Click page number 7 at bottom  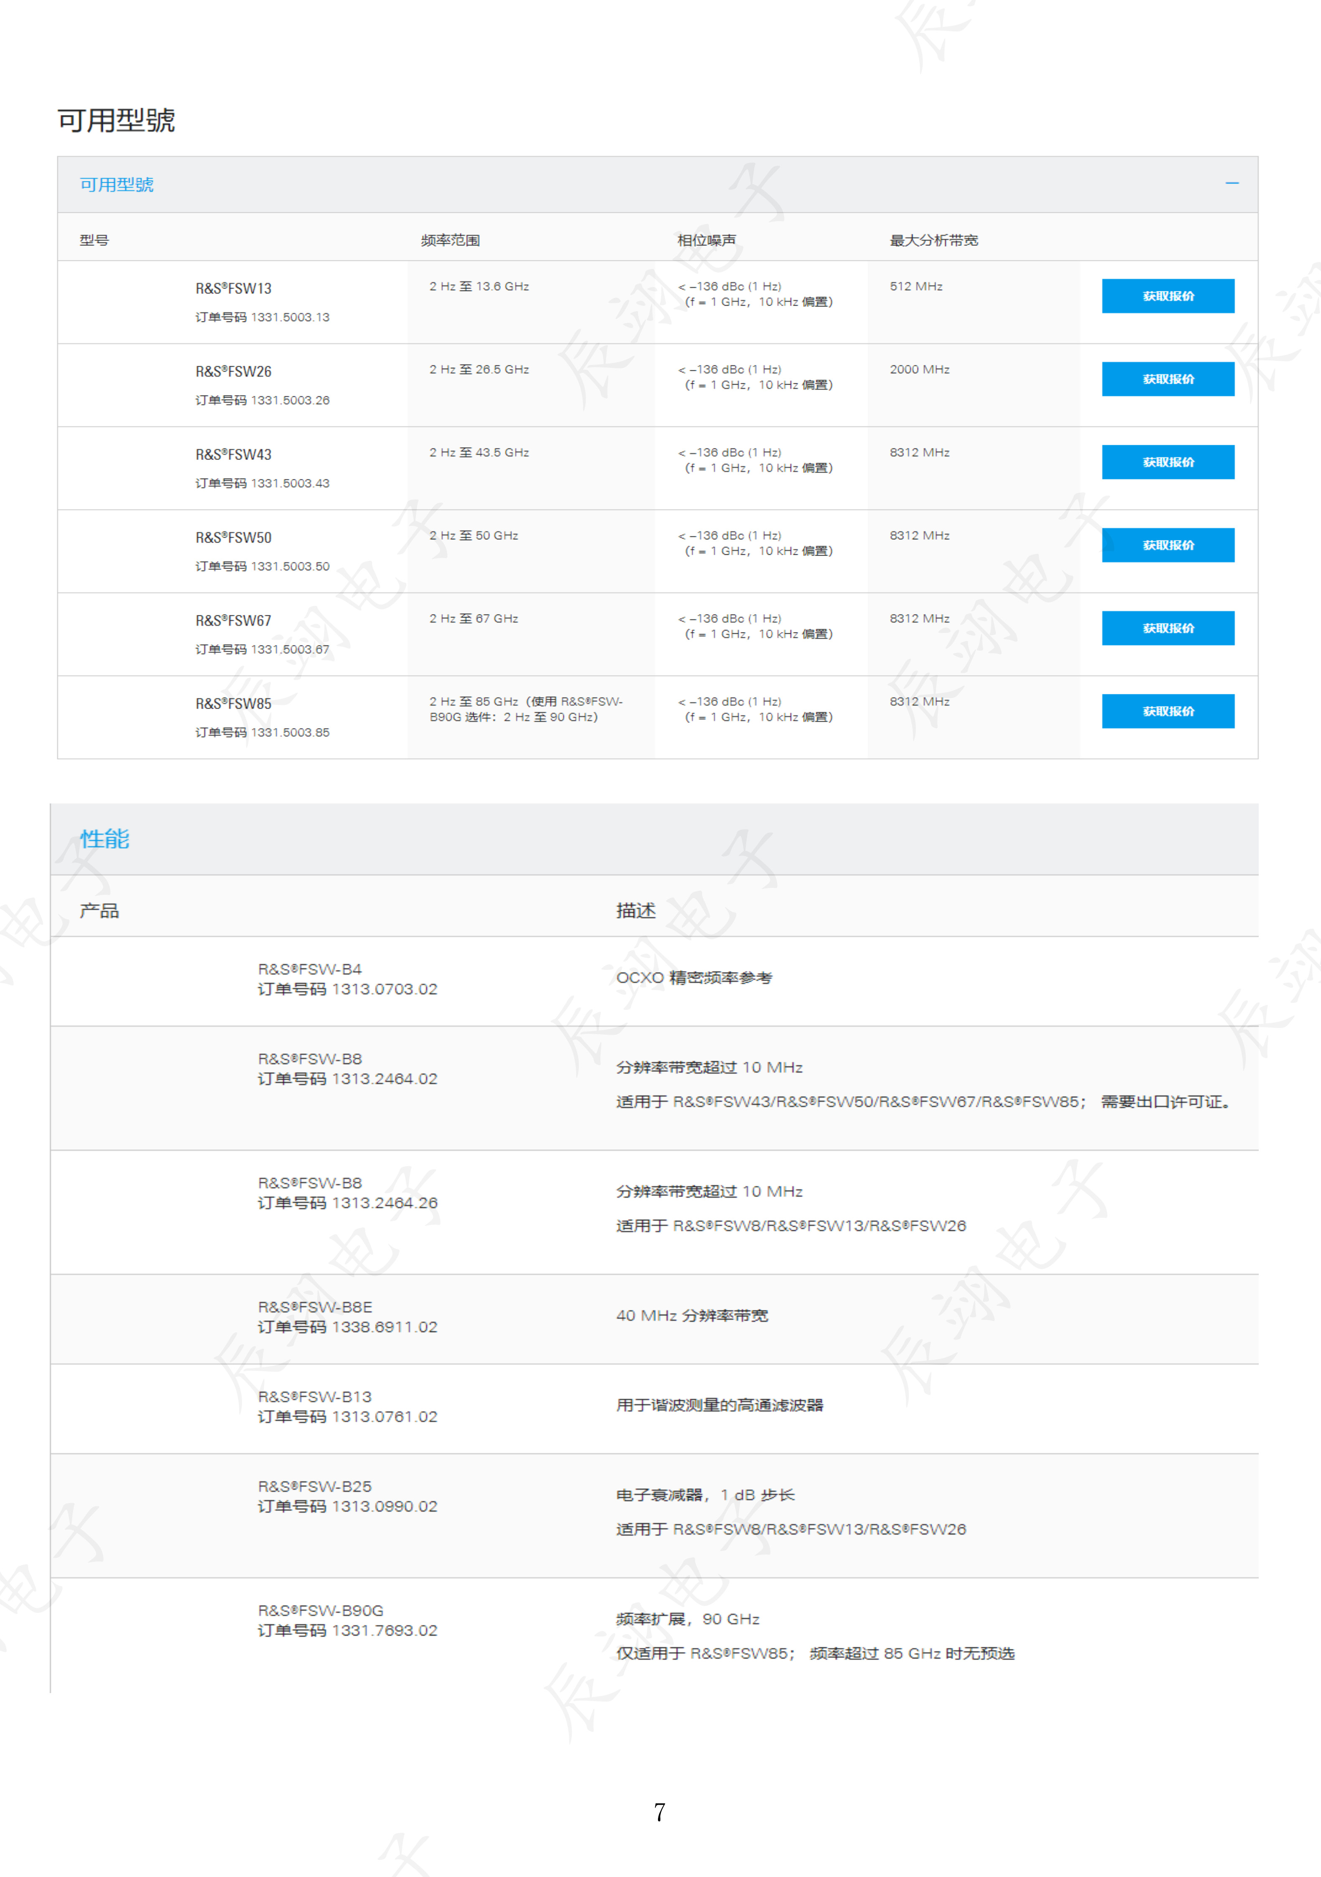point(660,1813)
